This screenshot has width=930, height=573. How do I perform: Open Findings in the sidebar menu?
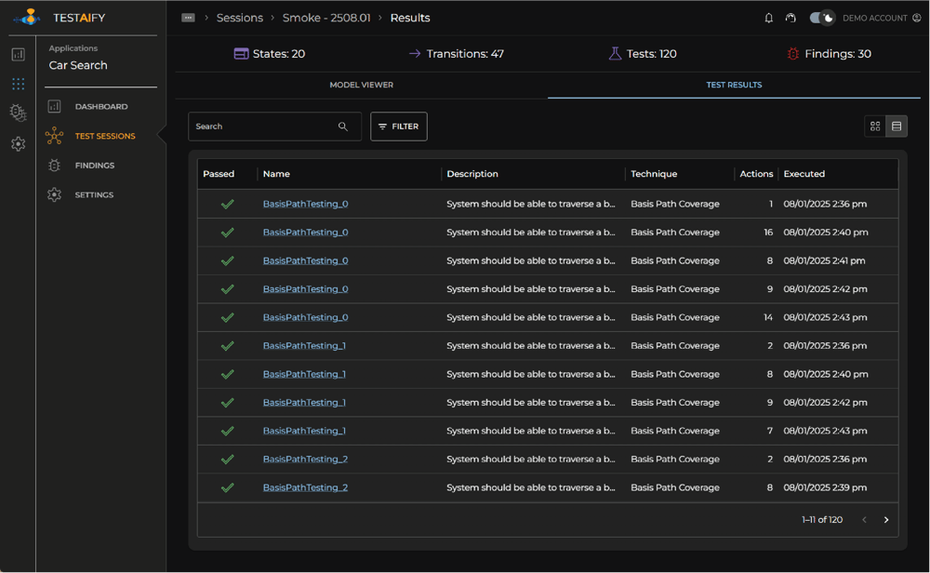click(94, 166)
